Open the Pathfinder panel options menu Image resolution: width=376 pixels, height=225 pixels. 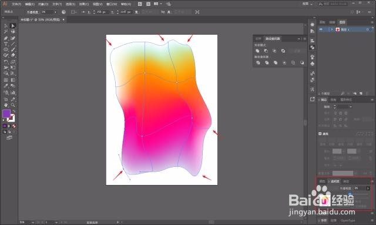(x=305, y=39)
